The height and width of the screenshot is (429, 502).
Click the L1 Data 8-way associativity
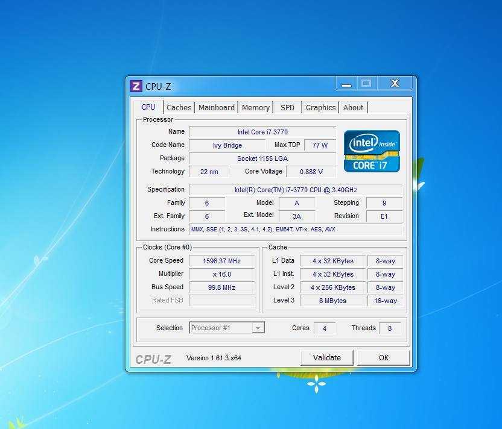385,261
